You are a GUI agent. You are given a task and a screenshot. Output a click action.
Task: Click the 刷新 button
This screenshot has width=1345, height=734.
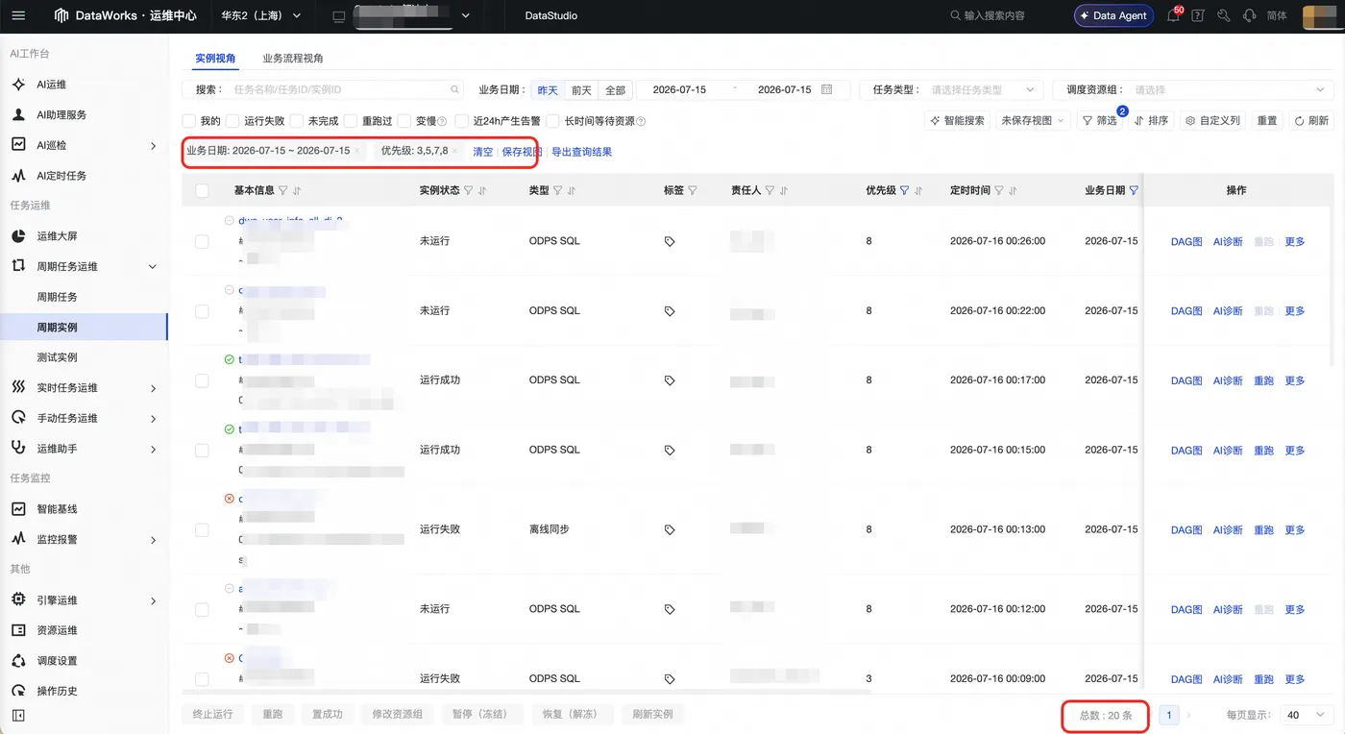coord(1311,121)
